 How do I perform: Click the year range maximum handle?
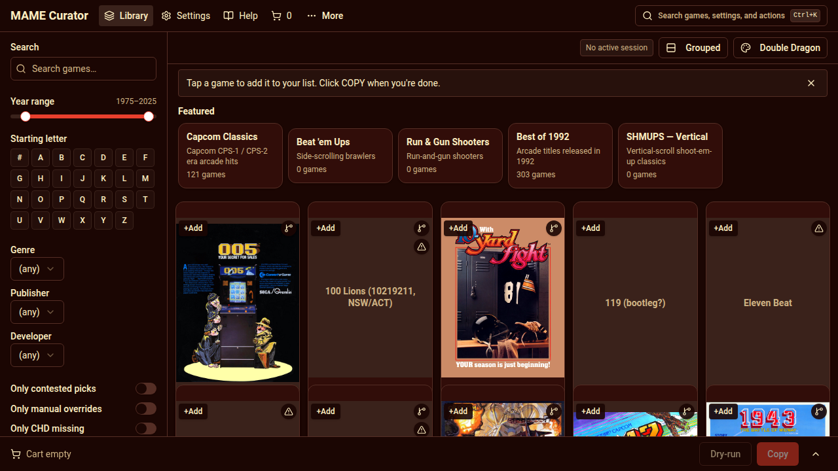coord(149,116)
